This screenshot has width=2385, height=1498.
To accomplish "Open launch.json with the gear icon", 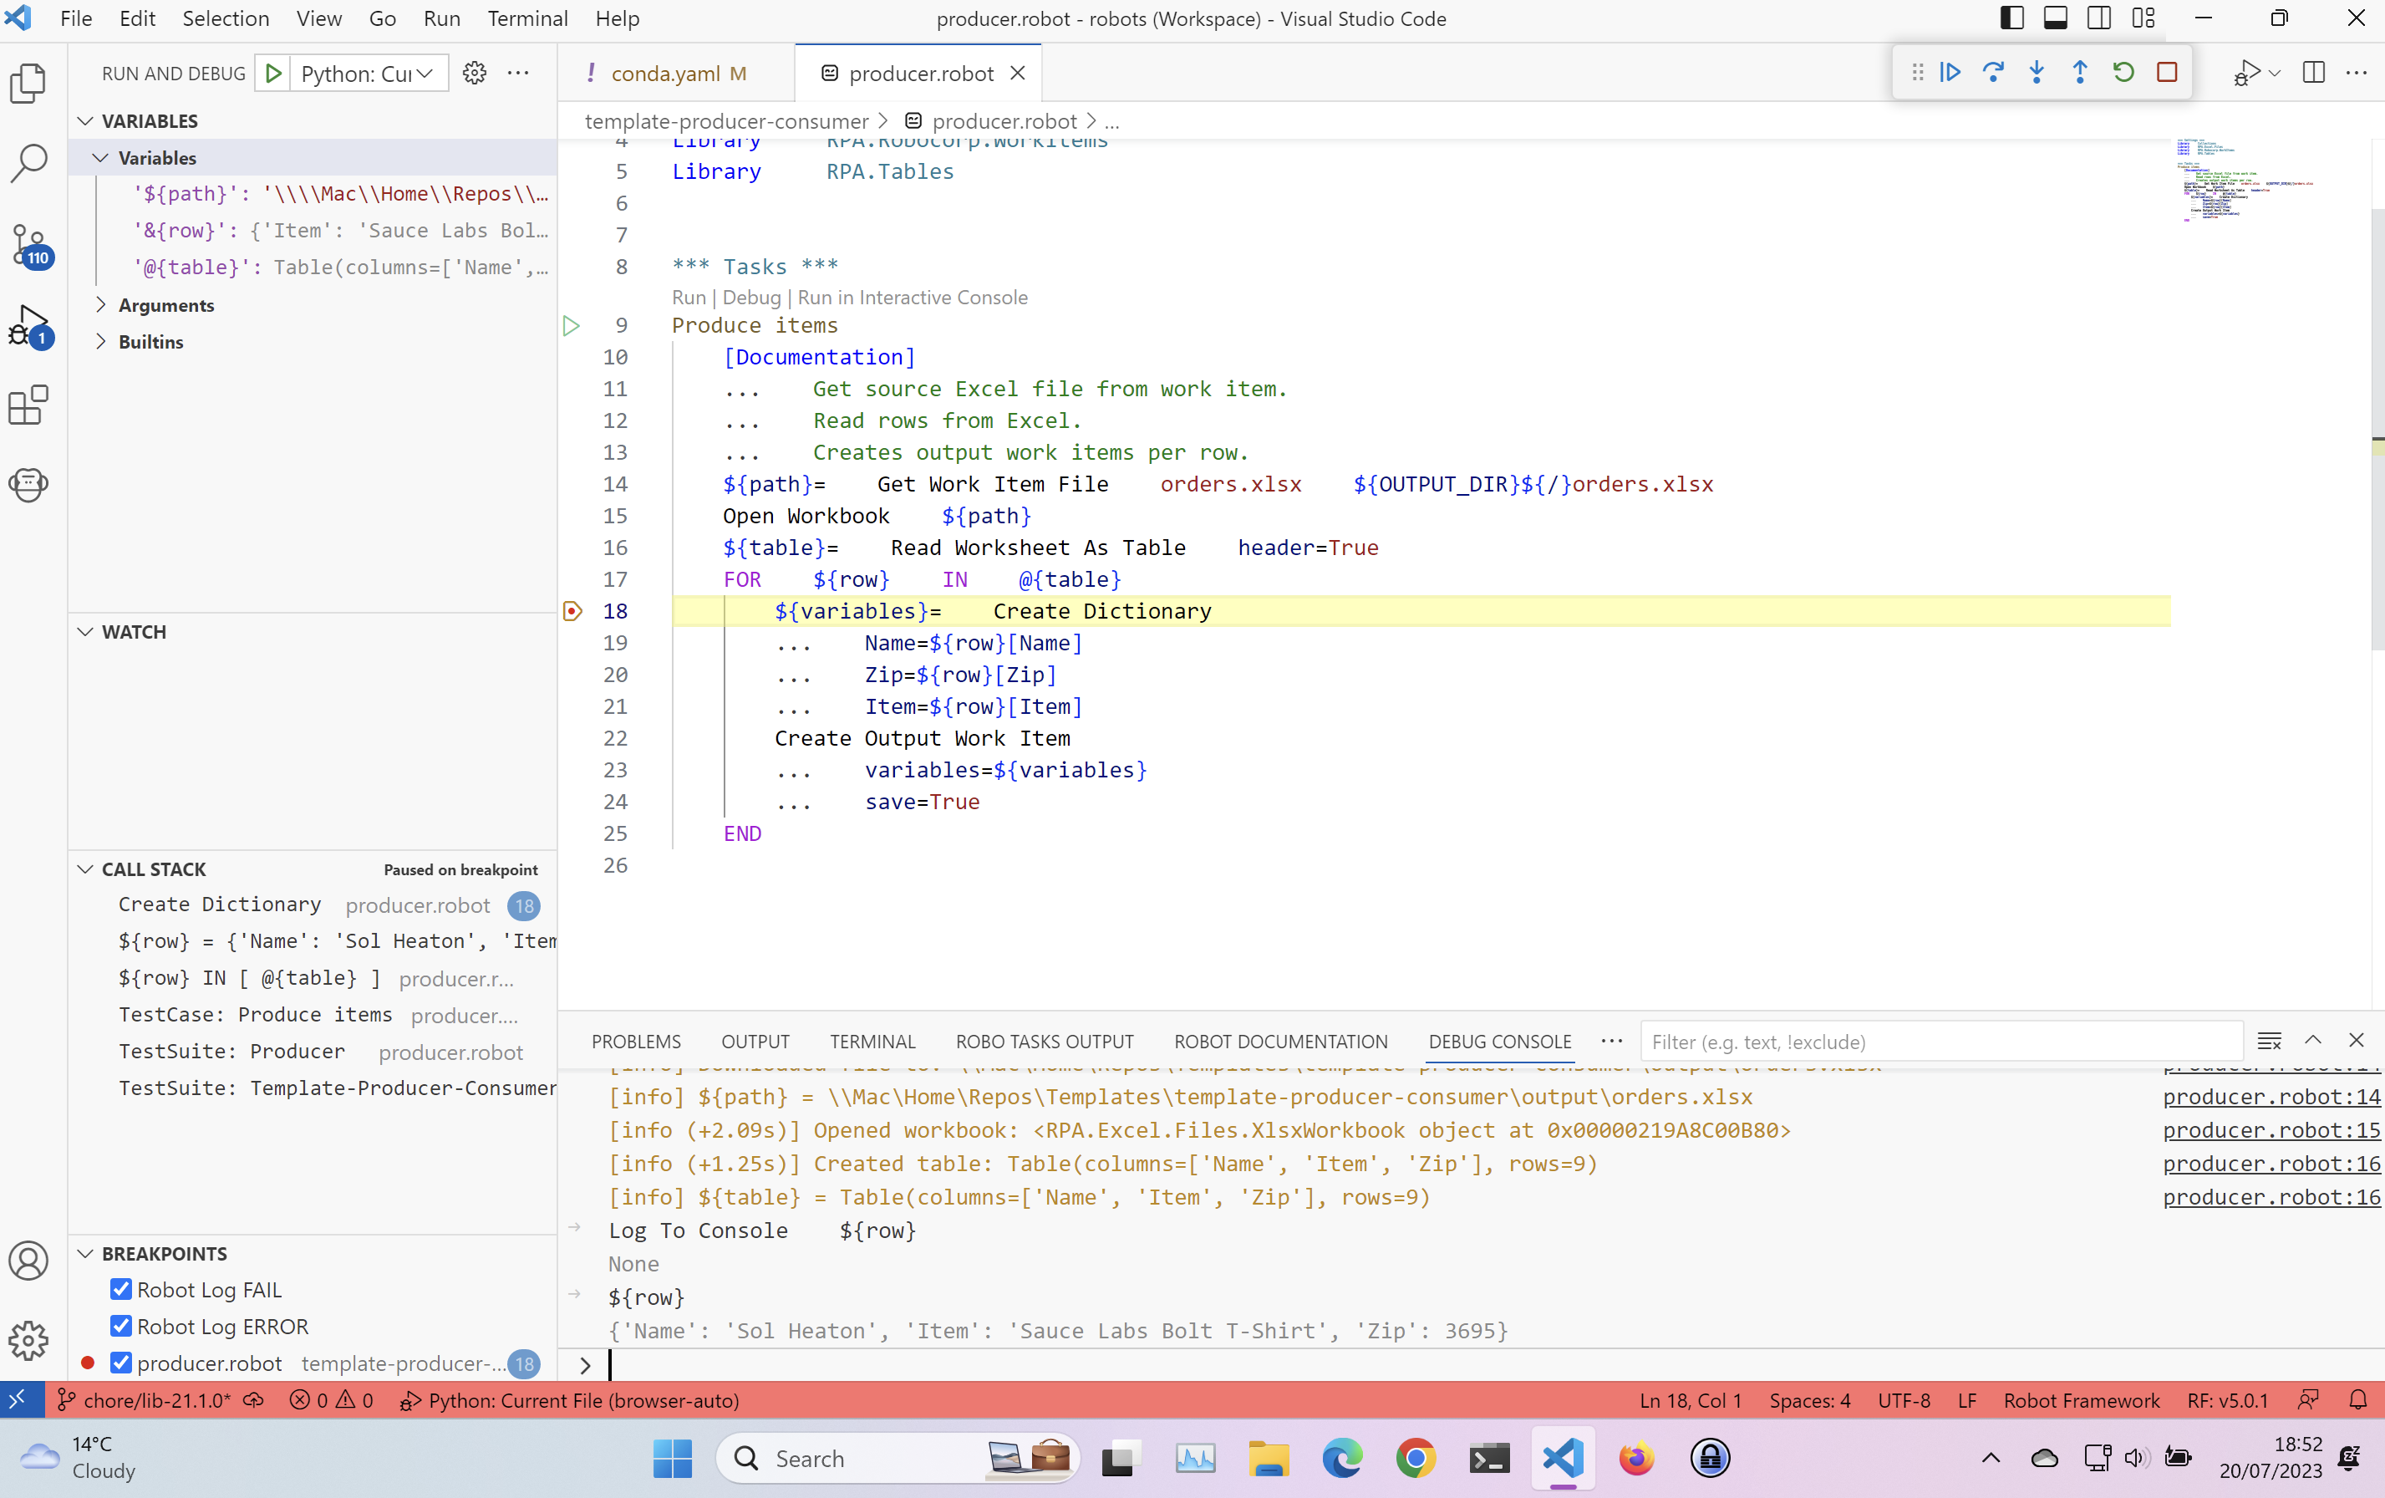I will [475, 74].
